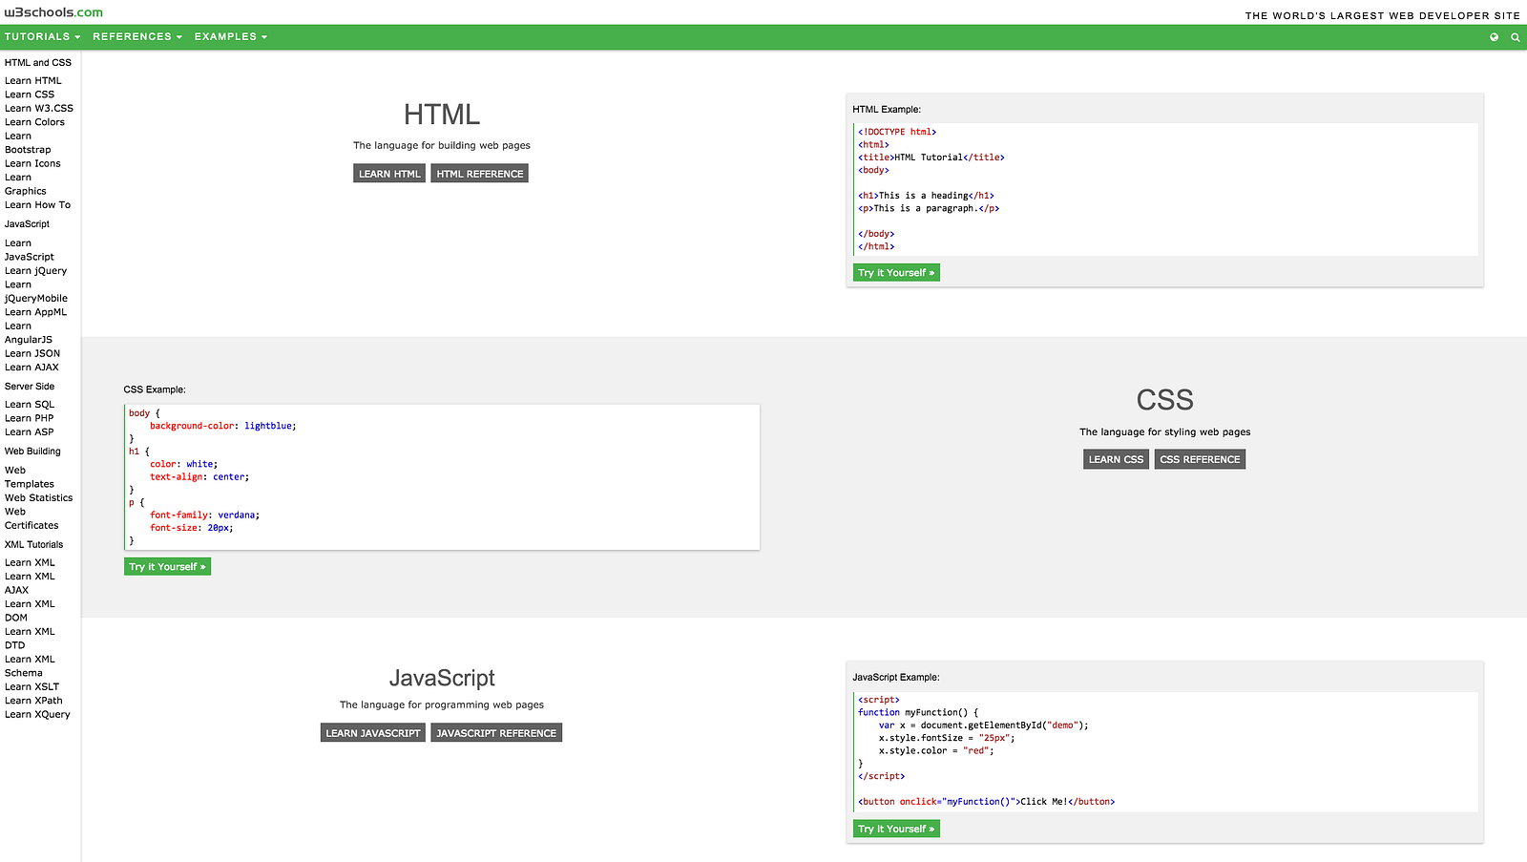Click 'The language for building web pages' text
The image size is (1527, 862).
pos(442,146)
